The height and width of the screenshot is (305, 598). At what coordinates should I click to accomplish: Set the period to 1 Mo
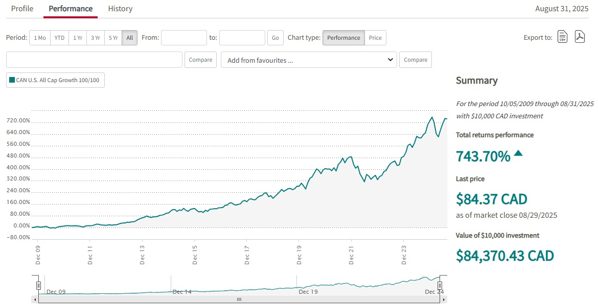click(x=40, y=38)
